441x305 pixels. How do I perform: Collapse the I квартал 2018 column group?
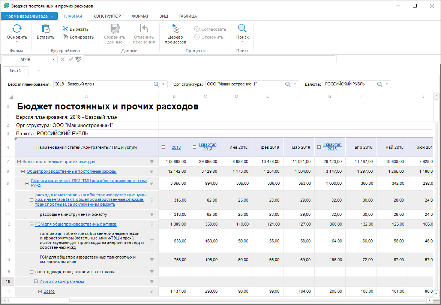pos(194,147)
